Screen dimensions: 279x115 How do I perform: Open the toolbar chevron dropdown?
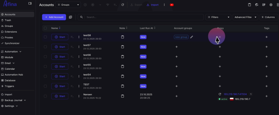pos(100,5)
